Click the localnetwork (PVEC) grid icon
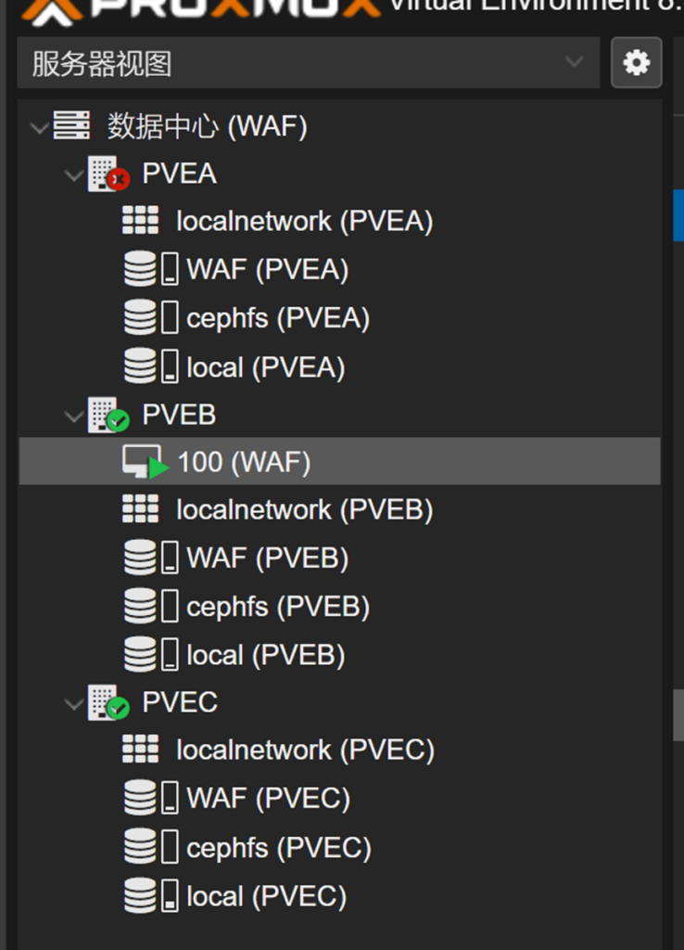Screen dimensions: 684x950 pyautogui.click(x=141, y=749)
